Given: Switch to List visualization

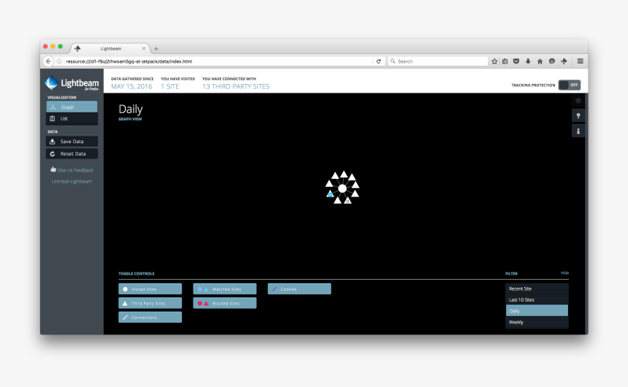Looking at the screenshot, I should [x=72, y=118].
